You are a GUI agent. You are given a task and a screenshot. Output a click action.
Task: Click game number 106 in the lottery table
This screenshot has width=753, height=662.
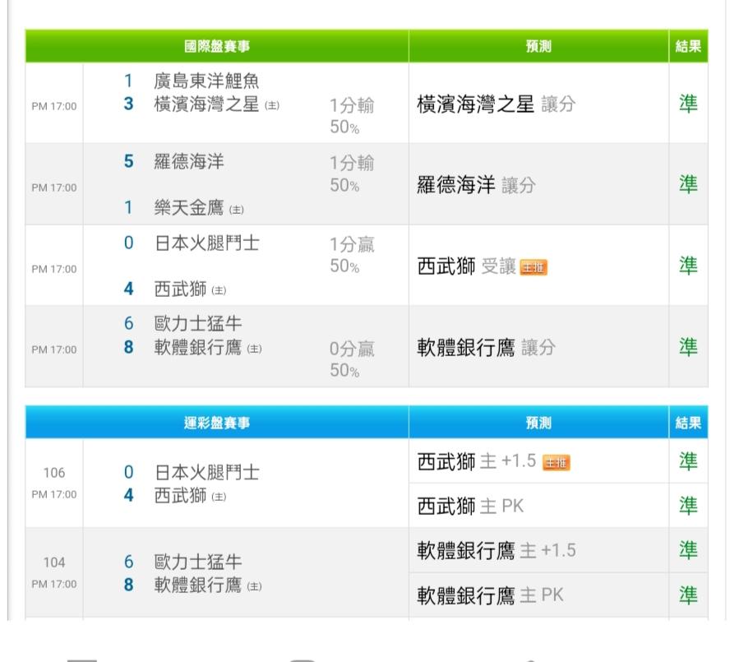53,473
